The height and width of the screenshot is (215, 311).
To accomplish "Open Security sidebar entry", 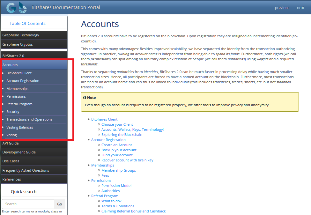I will [x=13, y=112].
